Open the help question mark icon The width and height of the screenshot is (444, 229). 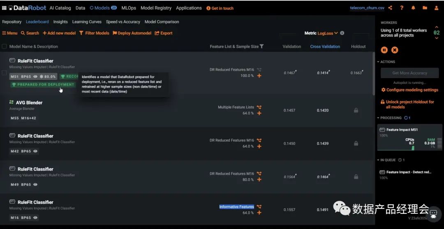402,8
